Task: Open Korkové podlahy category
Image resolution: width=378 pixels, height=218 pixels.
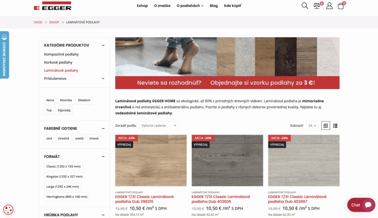Action: 58,62
